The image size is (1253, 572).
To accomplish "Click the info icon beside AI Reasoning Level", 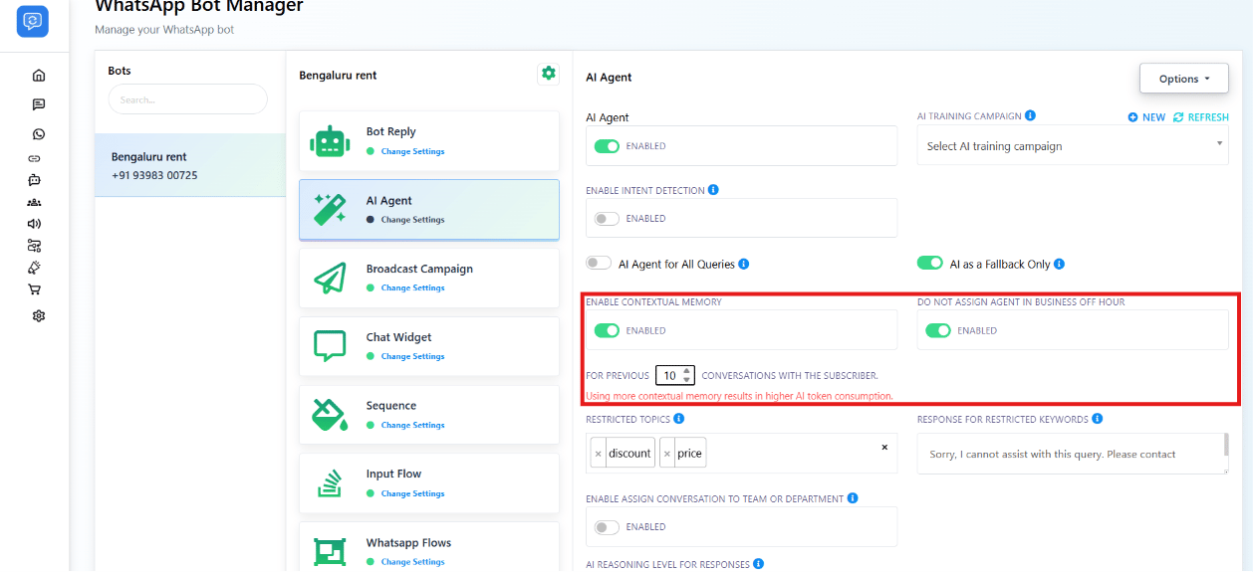I will tap(759, 564).
